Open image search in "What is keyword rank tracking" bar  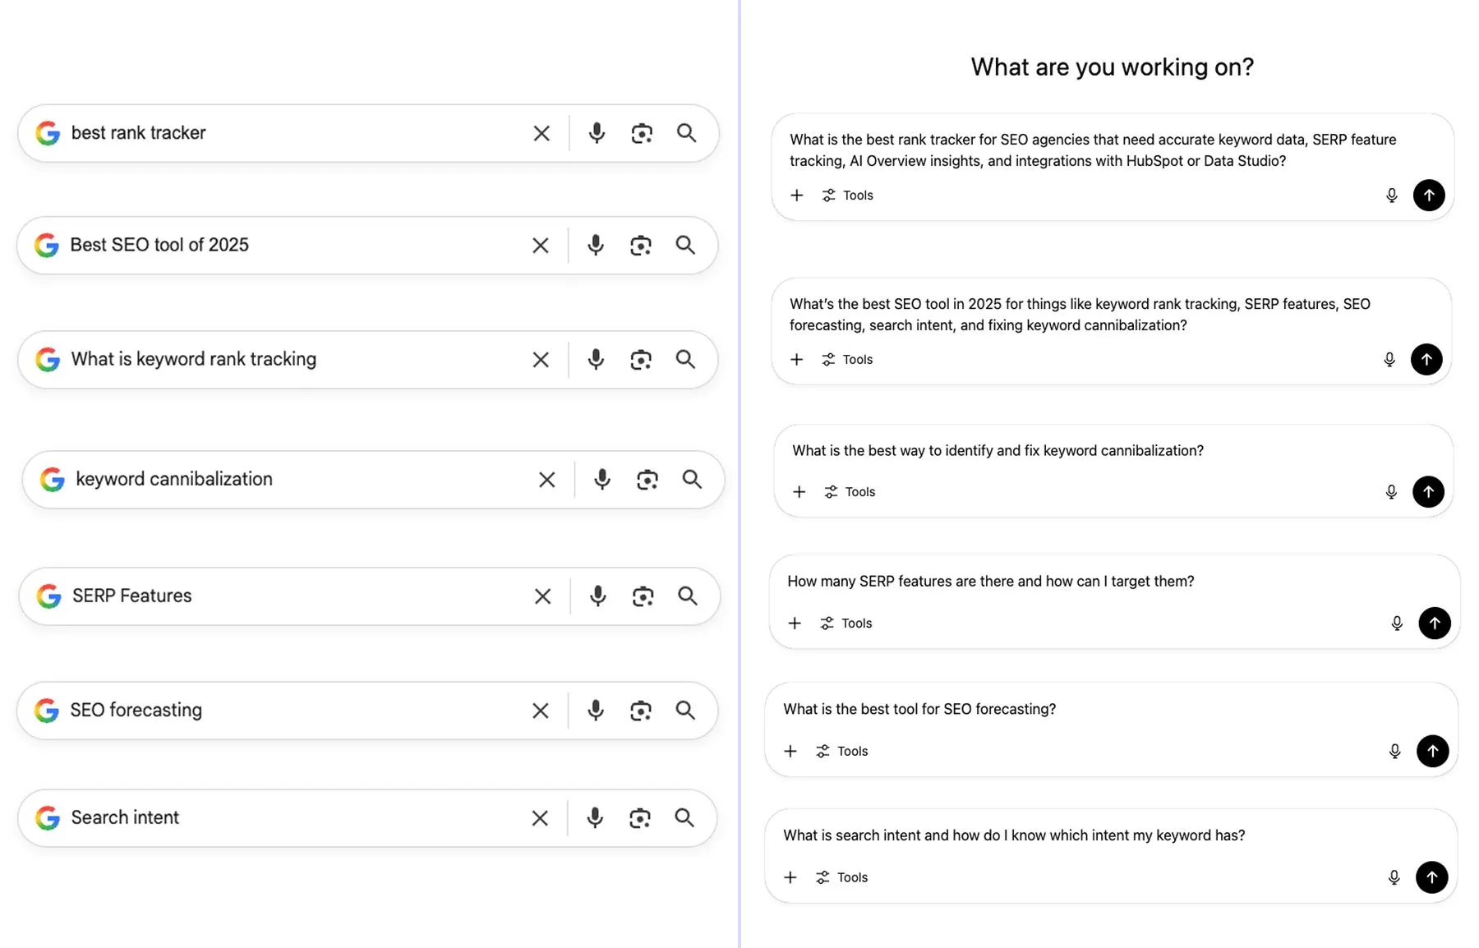[641, 359]
